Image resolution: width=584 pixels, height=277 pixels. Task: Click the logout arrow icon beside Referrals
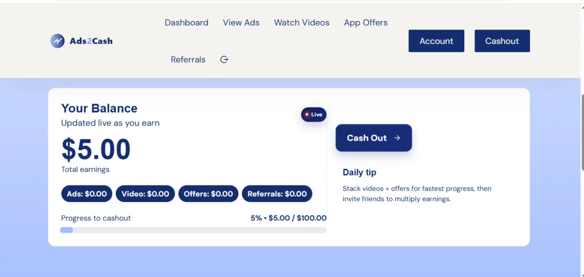224,60
